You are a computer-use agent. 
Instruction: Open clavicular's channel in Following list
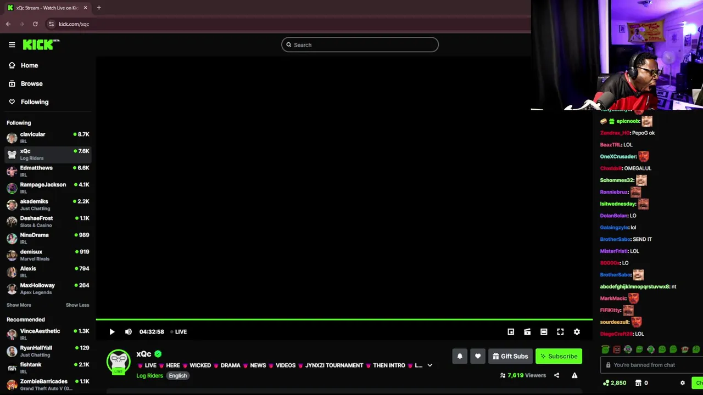(x=48, y=137)
